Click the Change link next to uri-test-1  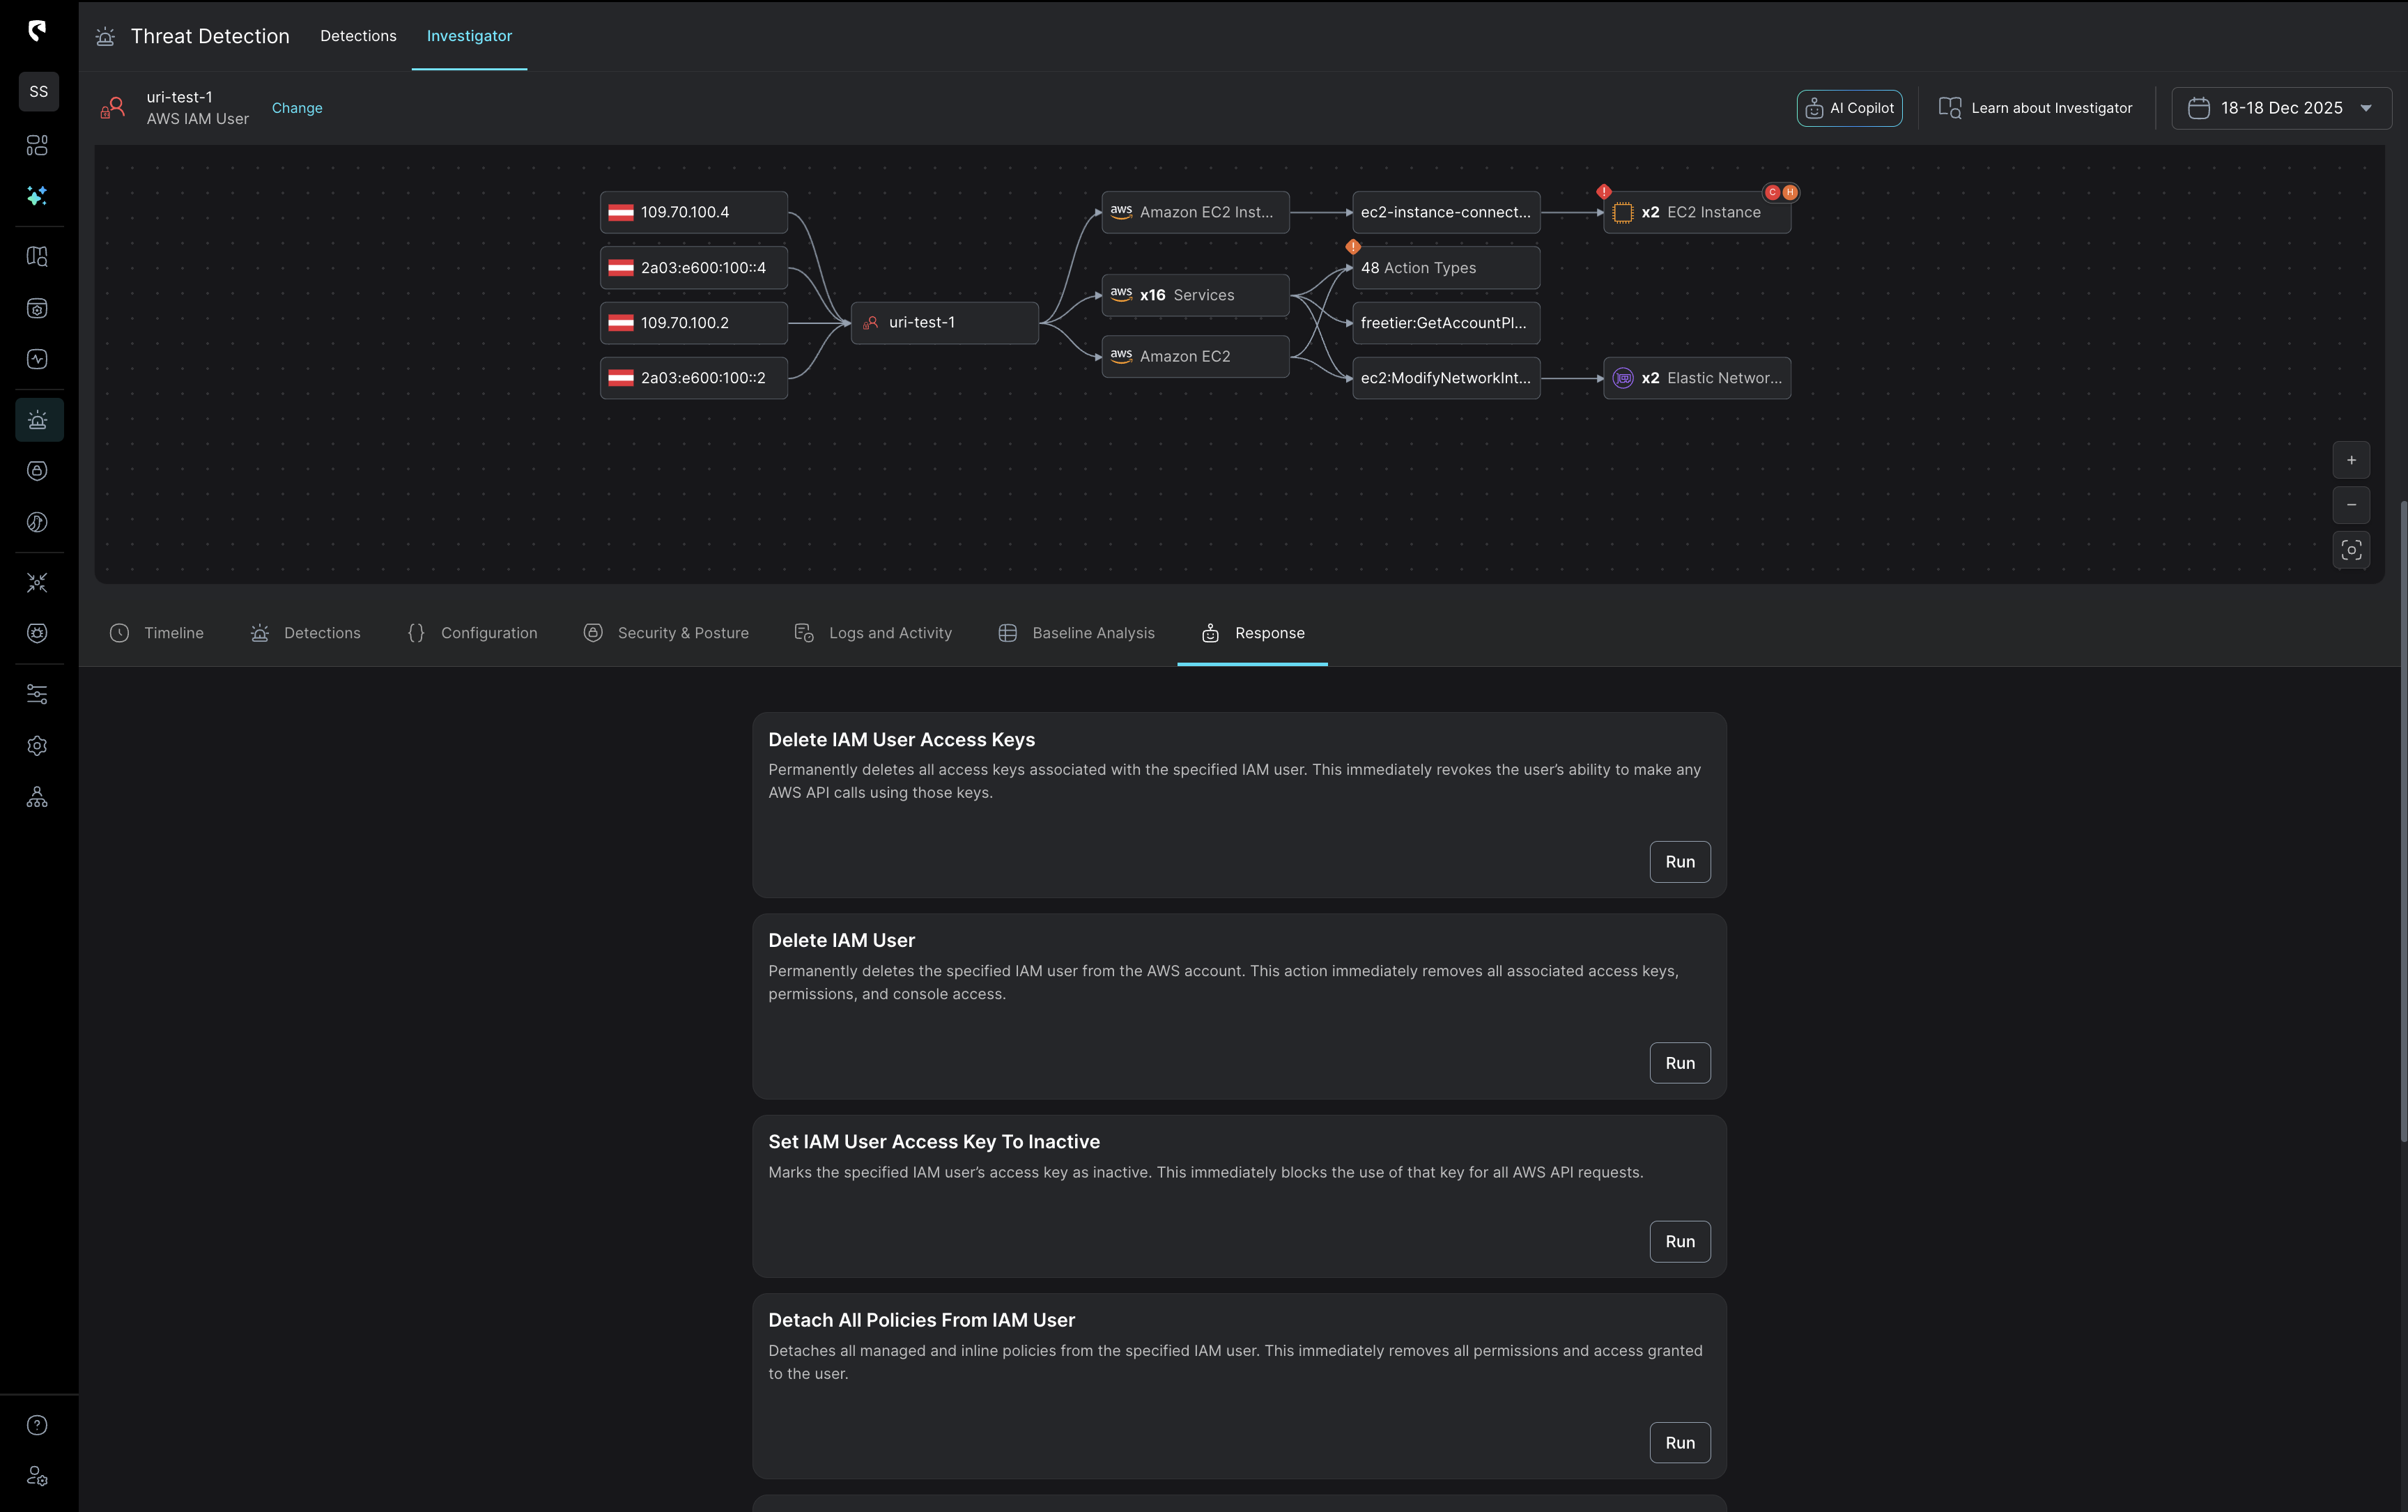[x=296, y=107]
